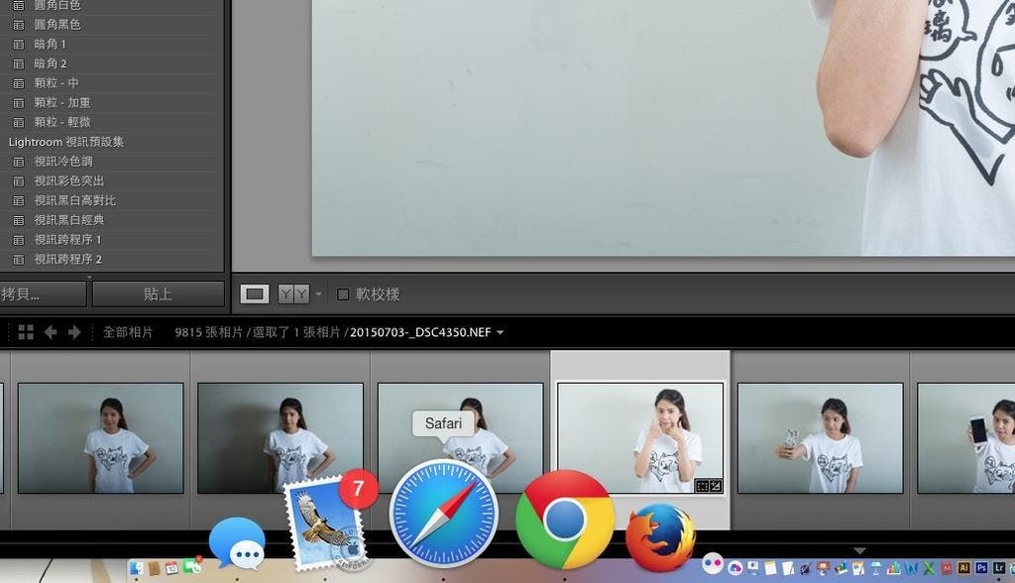
Task: Open the Messages app in dock
Action: pos(237,542)
